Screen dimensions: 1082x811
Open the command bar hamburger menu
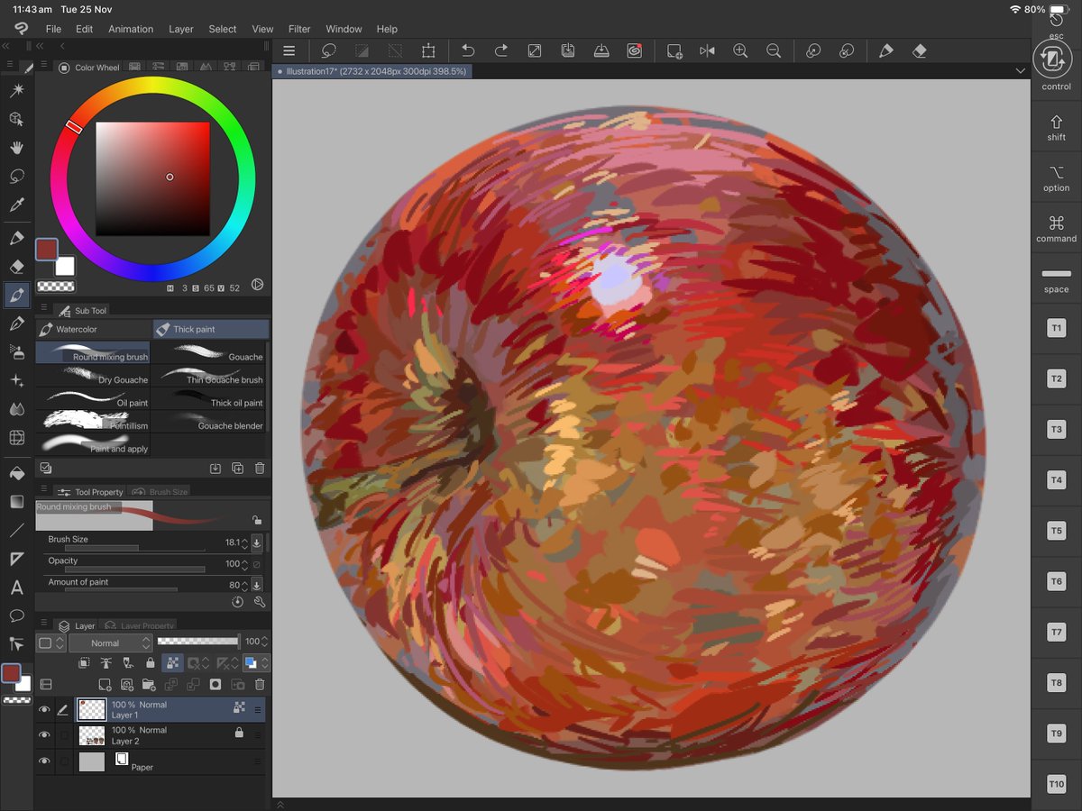click(289, 51)
